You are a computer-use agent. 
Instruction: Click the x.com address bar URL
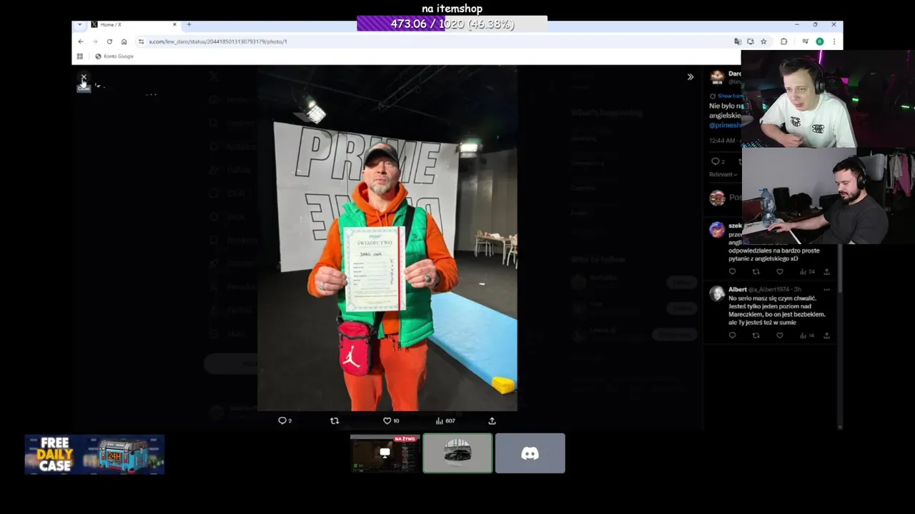click(x=218, y=41)
